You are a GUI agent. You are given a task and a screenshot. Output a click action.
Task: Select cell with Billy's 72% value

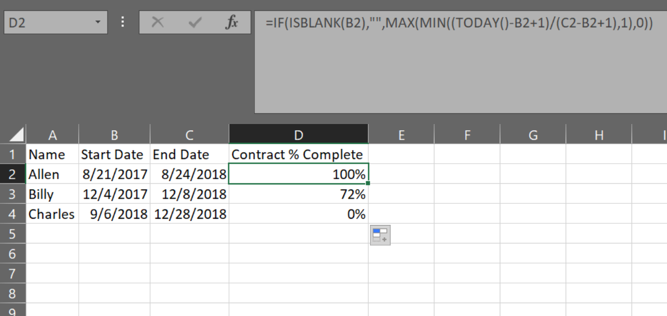click(299, 195)
